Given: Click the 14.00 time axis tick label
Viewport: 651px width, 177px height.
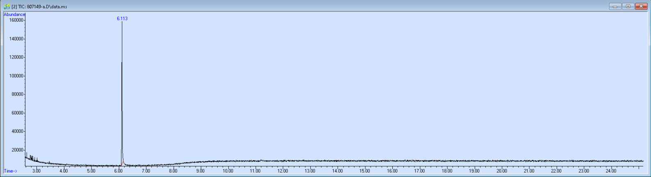Looking at the screenshot, I should tap(337, 171).
